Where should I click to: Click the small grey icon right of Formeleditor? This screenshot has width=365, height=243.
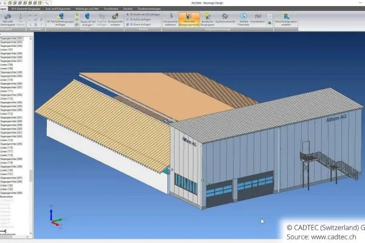click(269, 16)
